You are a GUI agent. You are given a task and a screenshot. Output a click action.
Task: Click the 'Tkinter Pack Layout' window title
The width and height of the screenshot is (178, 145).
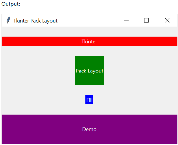click(x=36, y=21)
